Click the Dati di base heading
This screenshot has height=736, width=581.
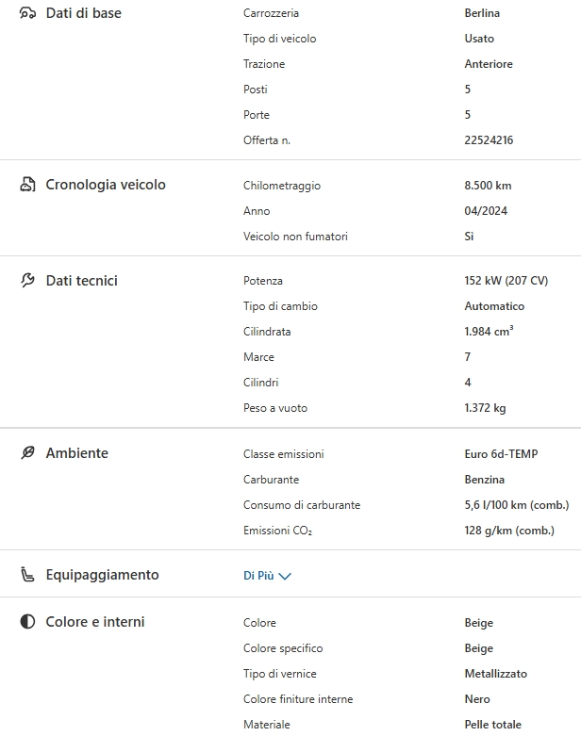83,13
